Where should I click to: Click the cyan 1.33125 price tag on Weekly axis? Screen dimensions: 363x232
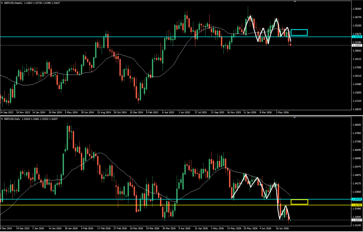tap(357, 37)
